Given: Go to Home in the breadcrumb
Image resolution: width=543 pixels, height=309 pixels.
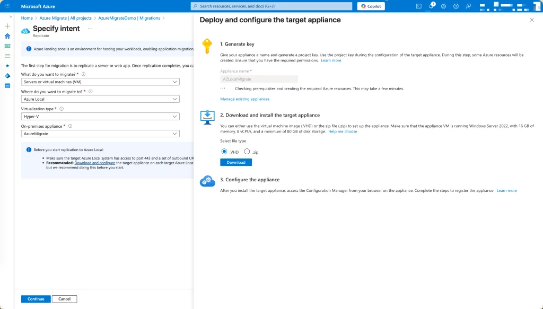Looking at the screenshot, I should point(27,18).
